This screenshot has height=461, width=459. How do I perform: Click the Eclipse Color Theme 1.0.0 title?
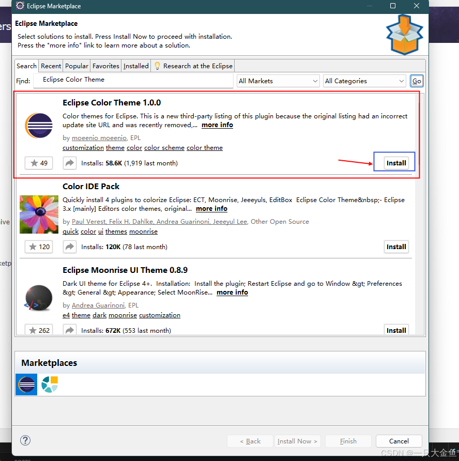point(112,103)
